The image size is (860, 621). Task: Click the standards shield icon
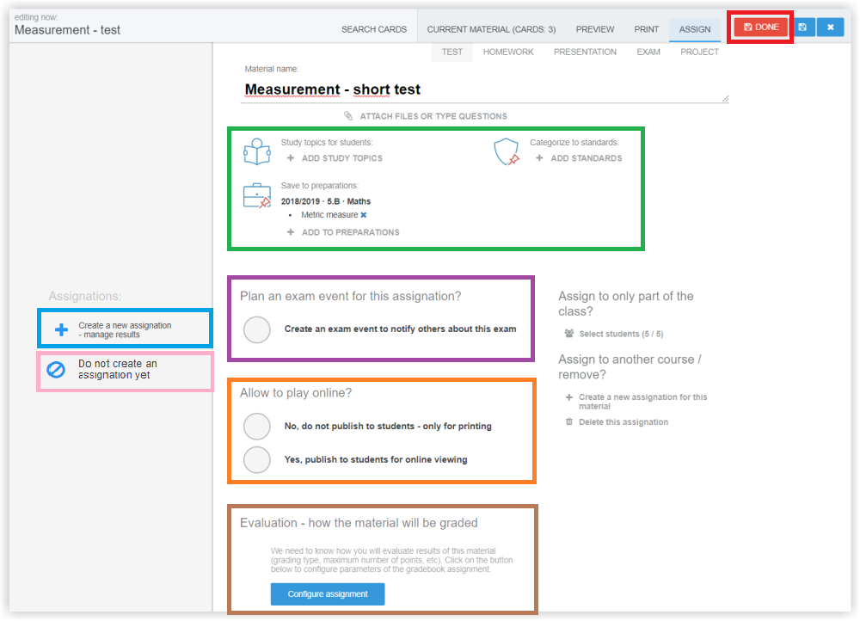pyautogui.click(x=507, y=151)
